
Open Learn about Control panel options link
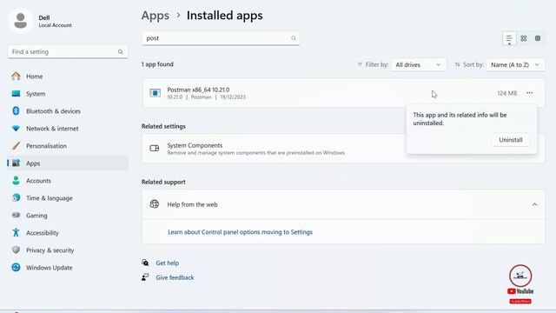click(x=240, y=232)
